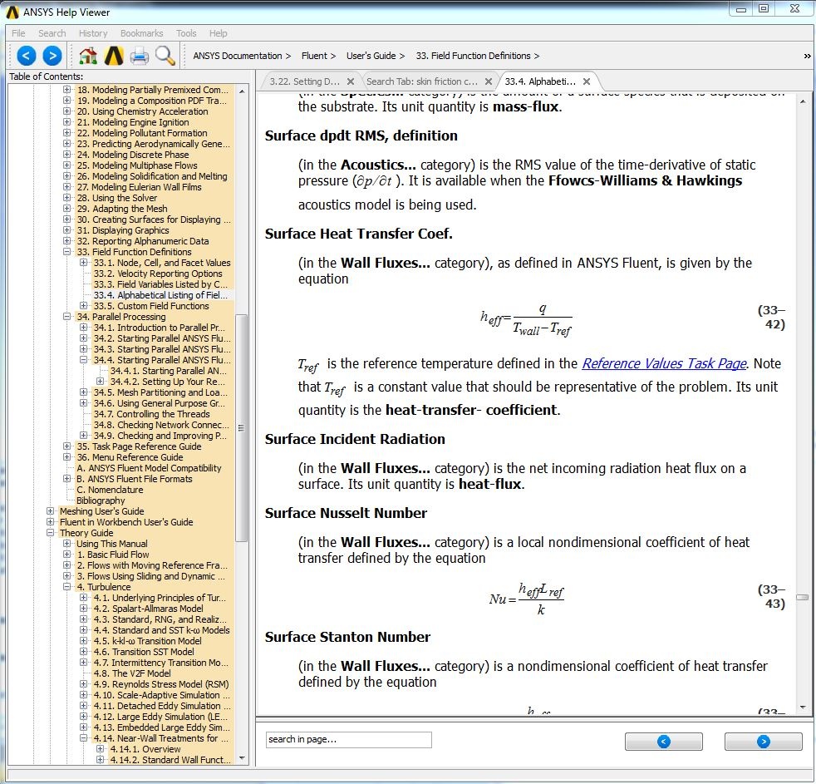
Task: Open the File menu
Action: (18, 33)
